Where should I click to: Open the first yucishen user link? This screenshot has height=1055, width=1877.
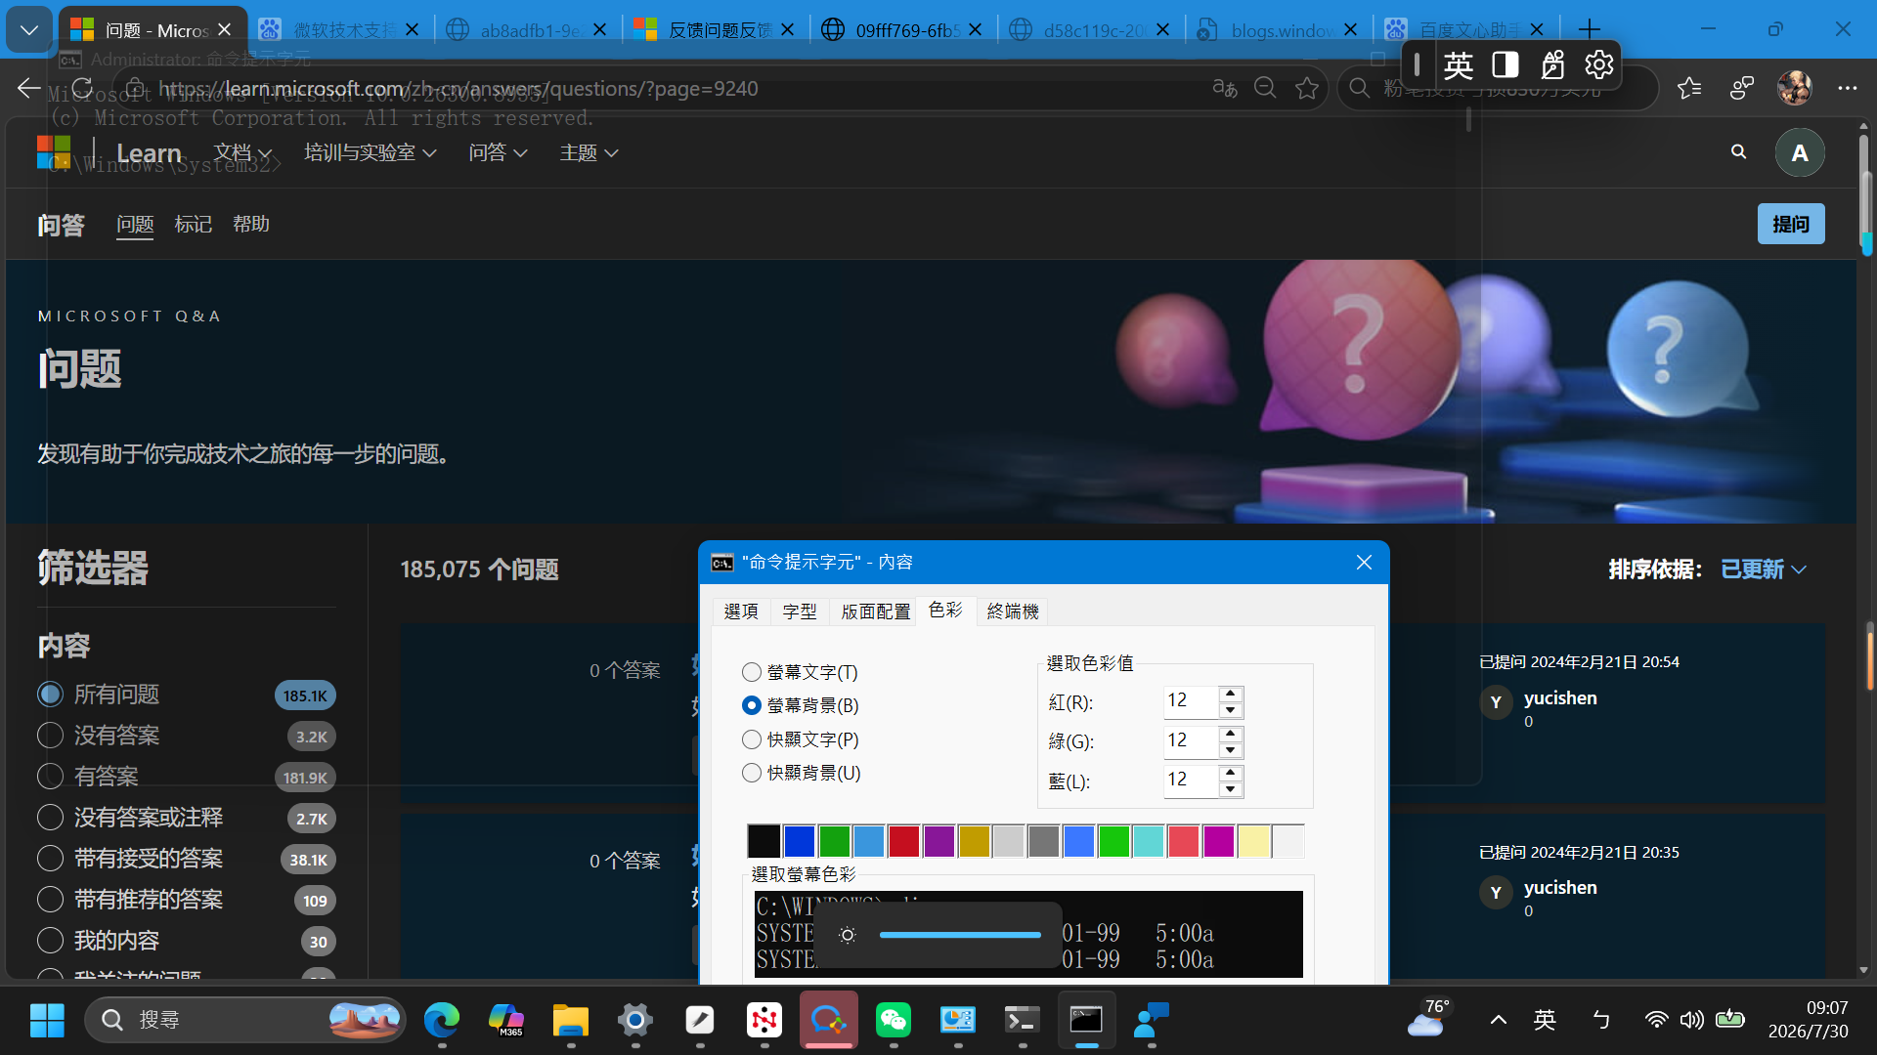[1560, 697]
